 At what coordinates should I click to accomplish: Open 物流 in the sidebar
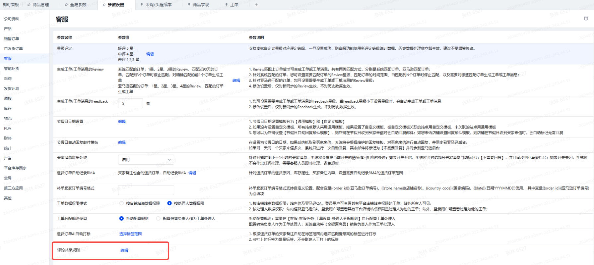[8, 118]
